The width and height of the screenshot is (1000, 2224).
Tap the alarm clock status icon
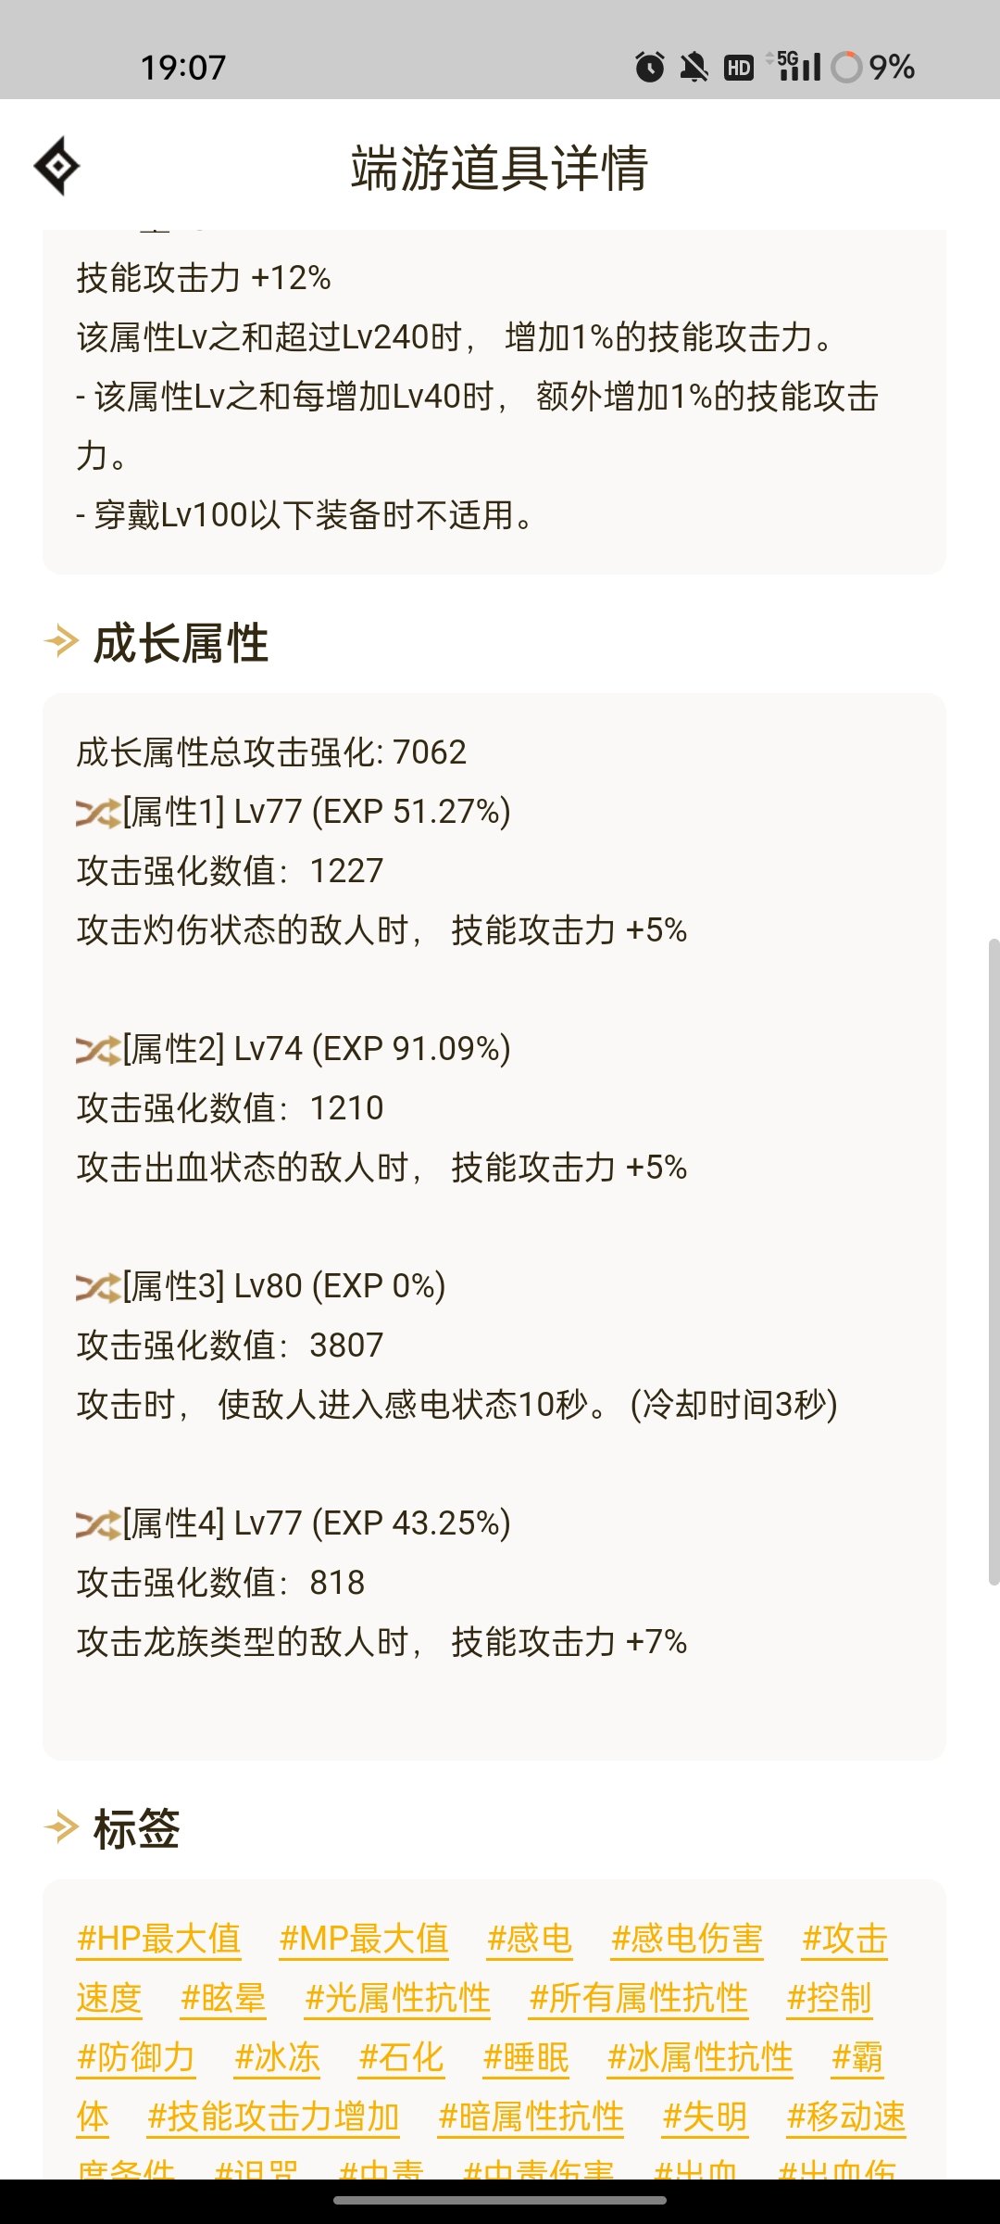tap(649, 67)
